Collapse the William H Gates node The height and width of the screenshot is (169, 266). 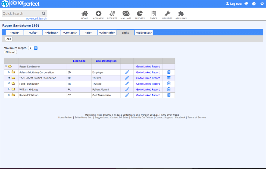pyautogui.click(x=9, y=89)
